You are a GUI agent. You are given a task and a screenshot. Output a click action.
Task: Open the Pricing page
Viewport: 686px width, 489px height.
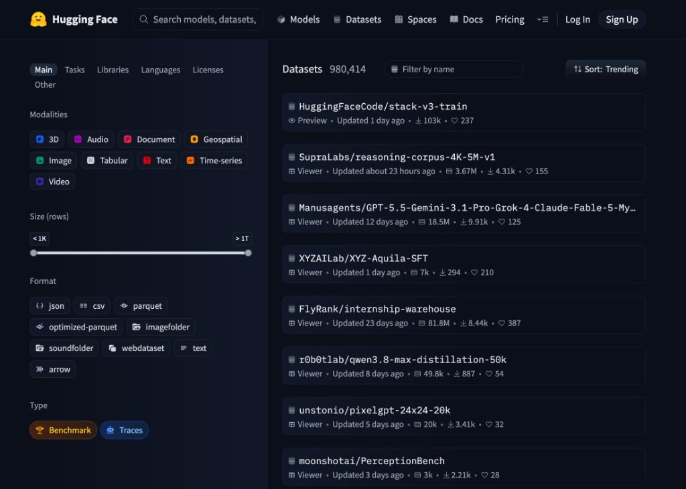point(510,19)
